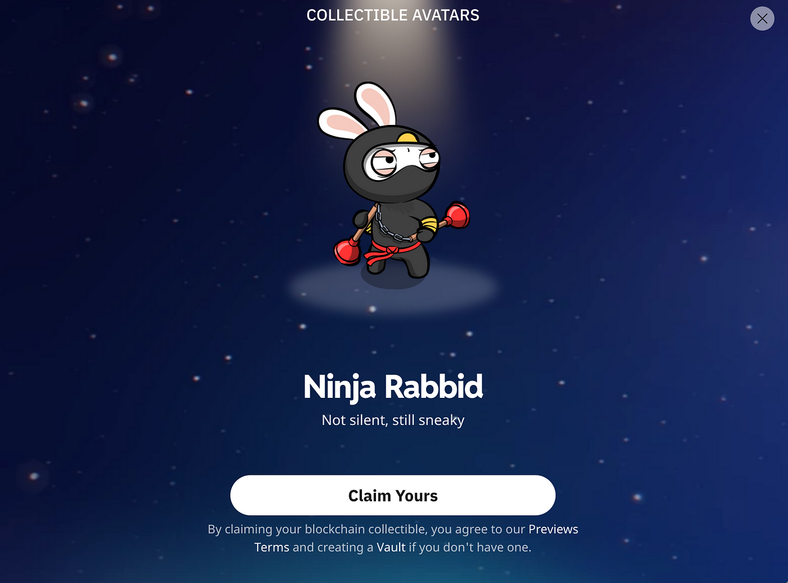Viewport: 788px width, 583px height.
Task: Close the Collectible Avatars overlay
Action: [762, 19]
